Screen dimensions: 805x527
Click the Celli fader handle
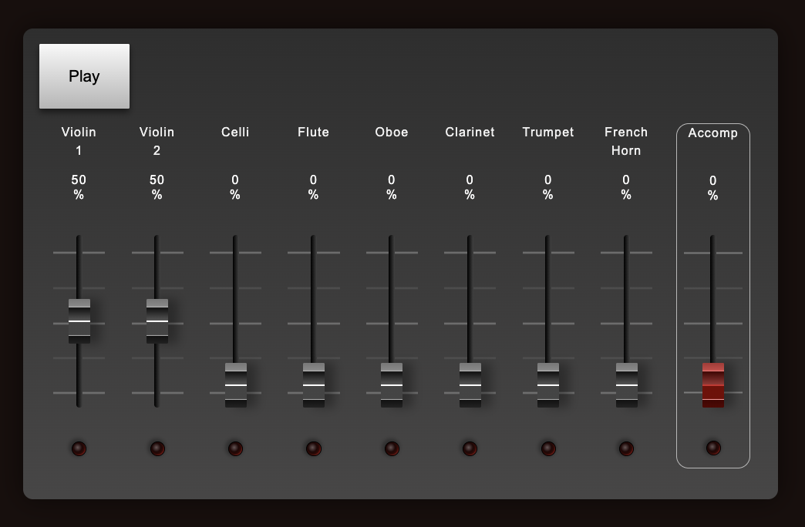(235, 384)
